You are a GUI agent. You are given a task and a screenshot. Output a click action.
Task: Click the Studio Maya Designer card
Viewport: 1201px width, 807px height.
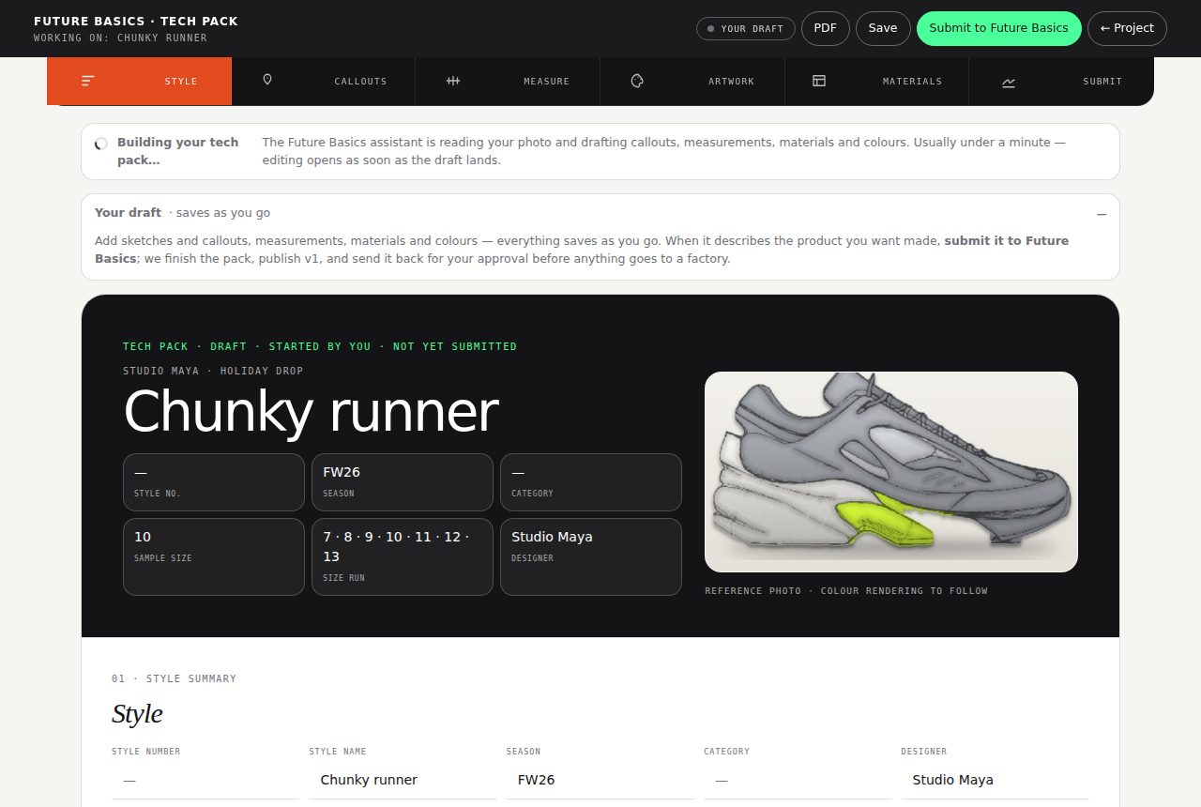coord(591,556)
